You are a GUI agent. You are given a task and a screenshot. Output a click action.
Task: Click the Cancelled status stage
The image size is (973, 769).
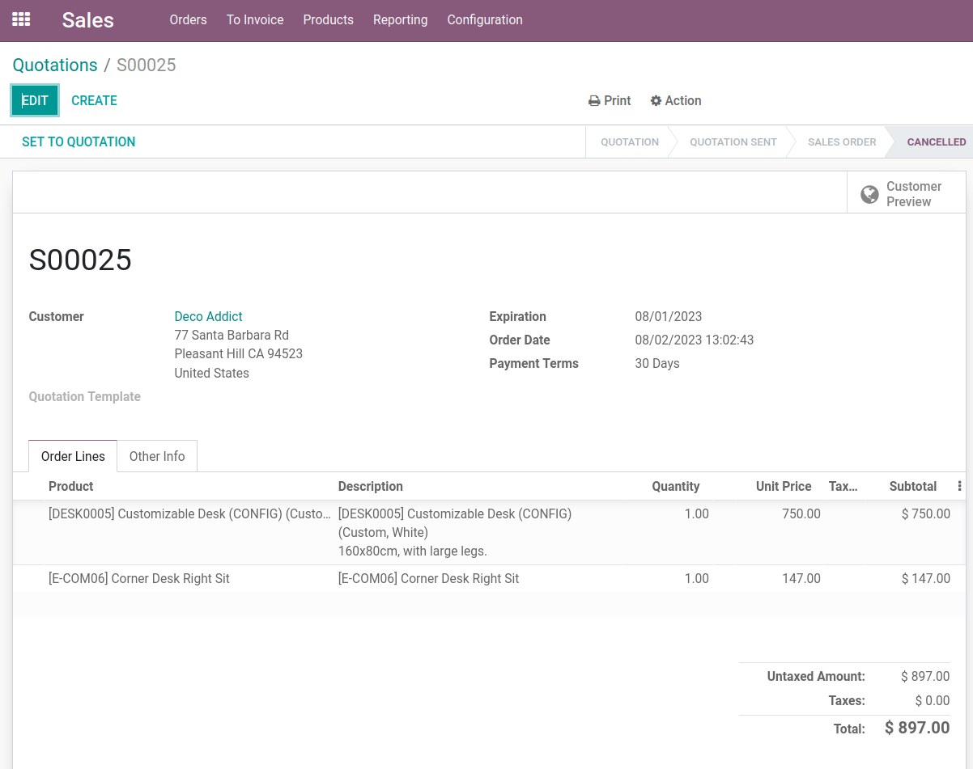pos(936,142)
